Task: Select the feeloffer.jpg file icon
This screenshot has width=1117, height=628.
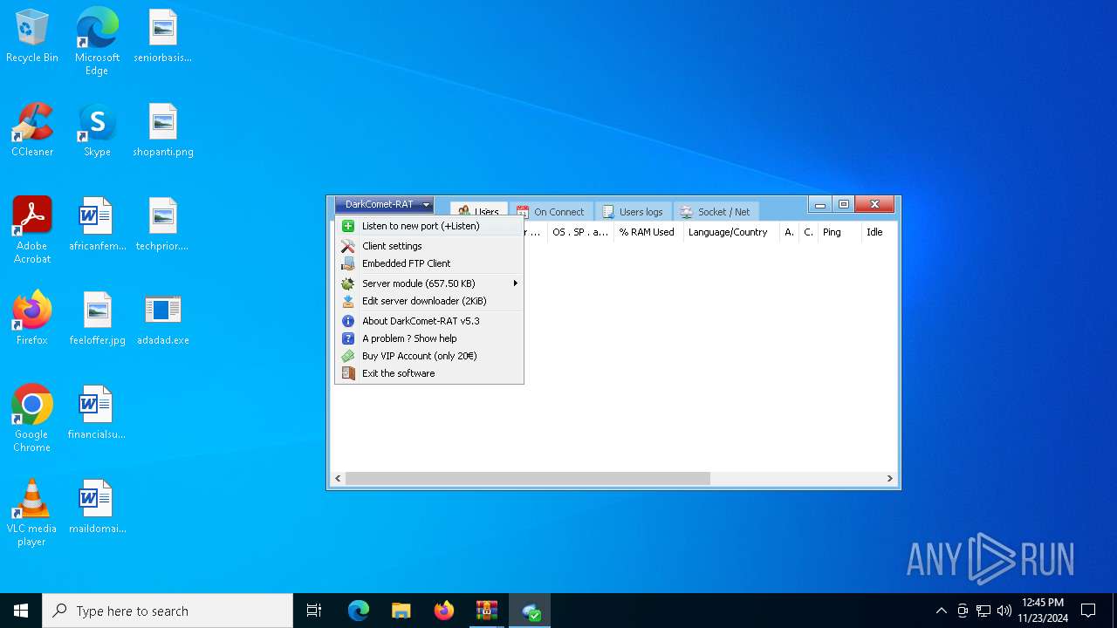Action: 97,318
